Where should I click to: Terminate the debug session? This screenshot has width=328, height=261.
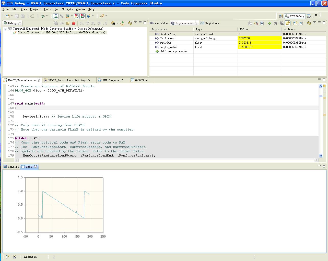(74, 23)
